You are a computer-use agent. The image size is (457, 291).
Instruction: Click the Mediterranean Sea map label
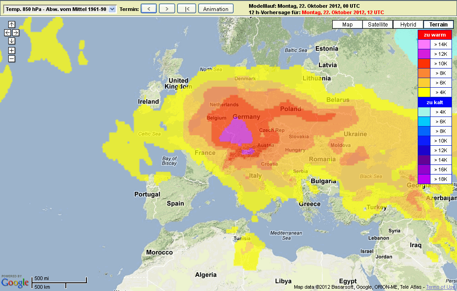[x=286, y=235]
